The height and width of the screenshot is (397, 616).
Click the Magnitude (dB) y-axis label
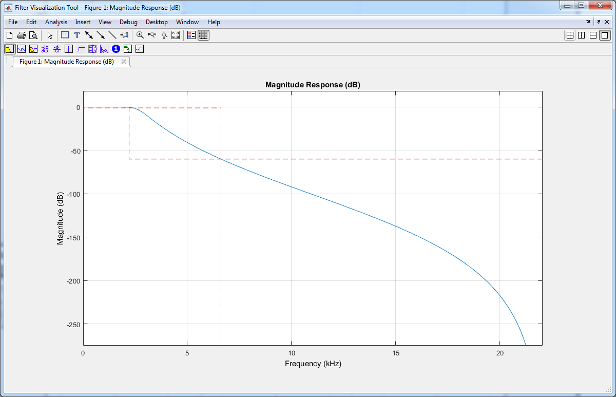[x=61, y=218]
